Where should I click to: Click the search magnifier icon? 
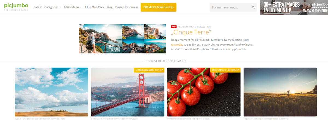pyautogui.click(x=253, y=8)
